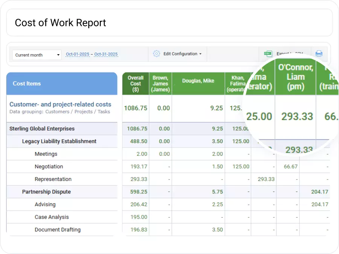Select the Advising task row
The width and height of the screenshot is (339, 254).
coord(45,204)
